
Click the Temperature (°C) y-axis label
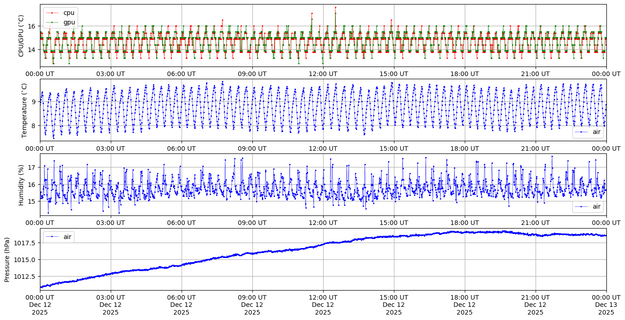click(x=24, y=110)
